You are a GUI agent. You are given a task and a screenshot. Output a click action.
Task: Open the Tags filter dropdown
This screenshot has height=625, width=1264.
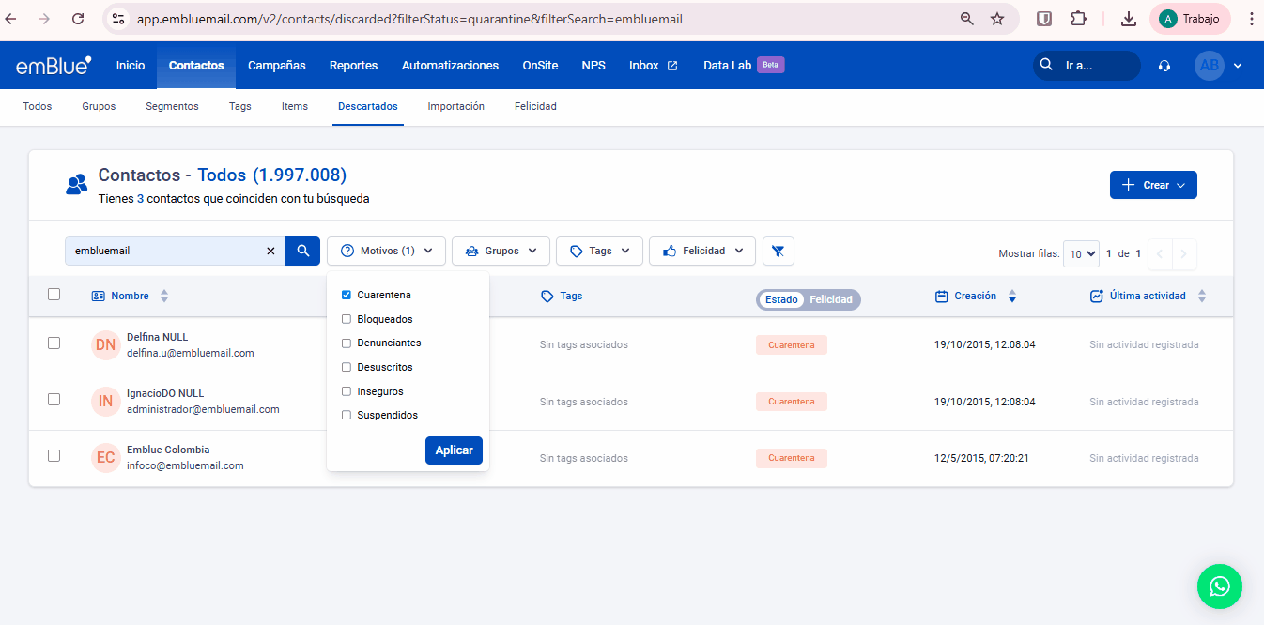click(599, 251)
